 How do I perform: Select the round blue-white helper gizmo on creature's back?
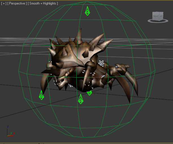pyautogui.click(x=101, y=63)
